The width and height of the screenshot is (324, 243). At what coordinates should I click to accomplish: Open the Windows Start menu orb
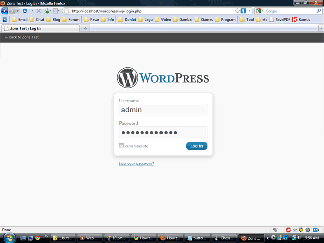9,238
